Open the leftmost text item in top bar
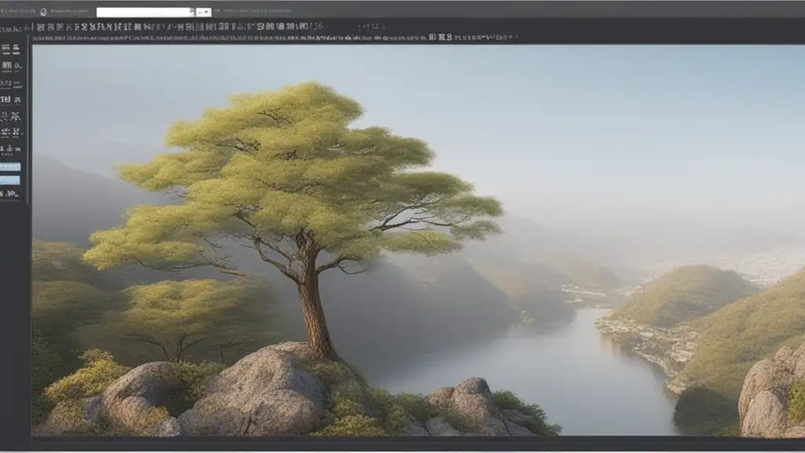This screenshot has width=805, height=453. [19, 12]
